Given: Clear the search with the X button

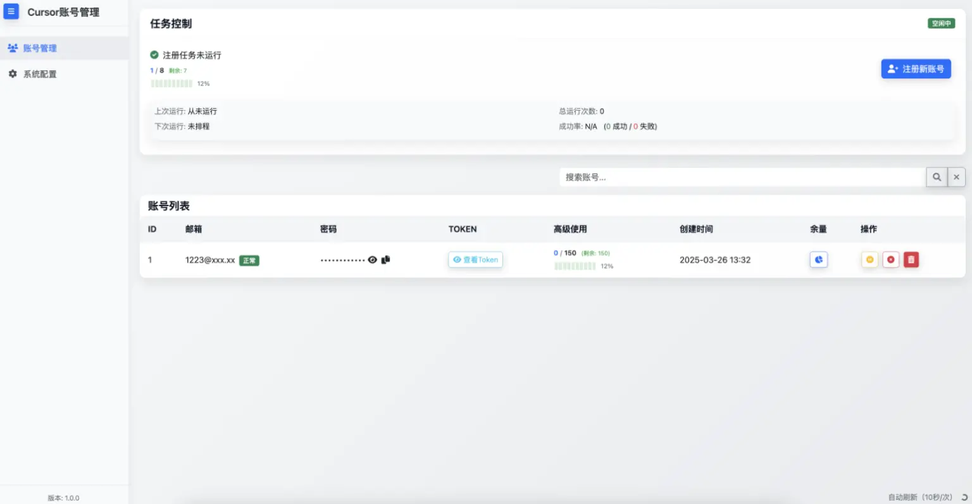Looking at the screenshot, I should click(x=956, y=177).
